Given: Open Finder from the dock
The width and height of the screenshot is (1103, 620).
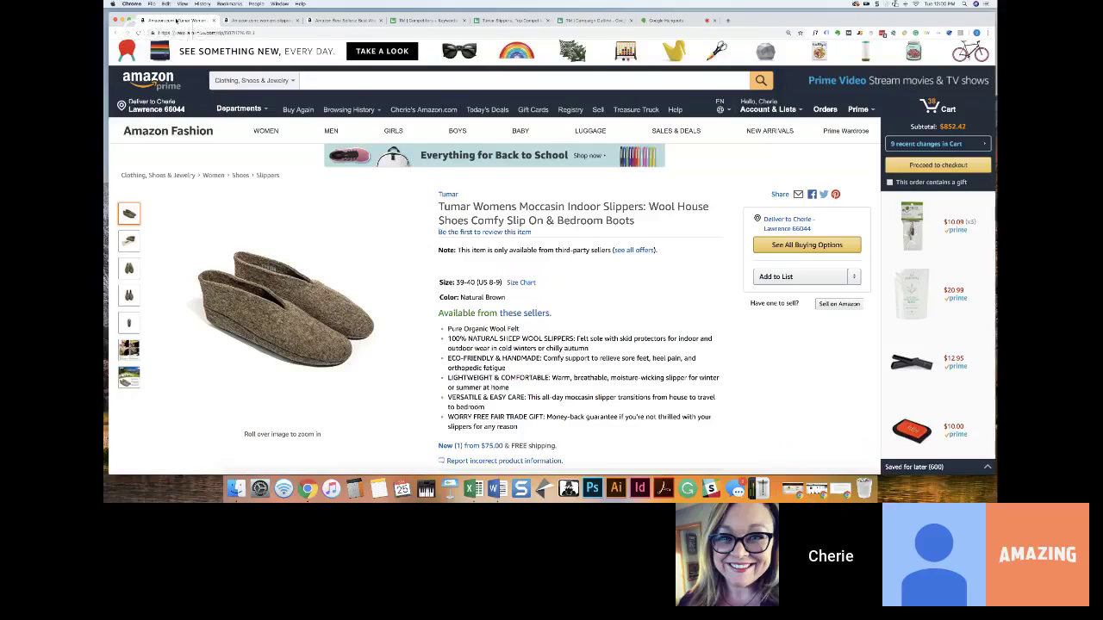Looking at the screenshot, I should click(x=236, y=489).
